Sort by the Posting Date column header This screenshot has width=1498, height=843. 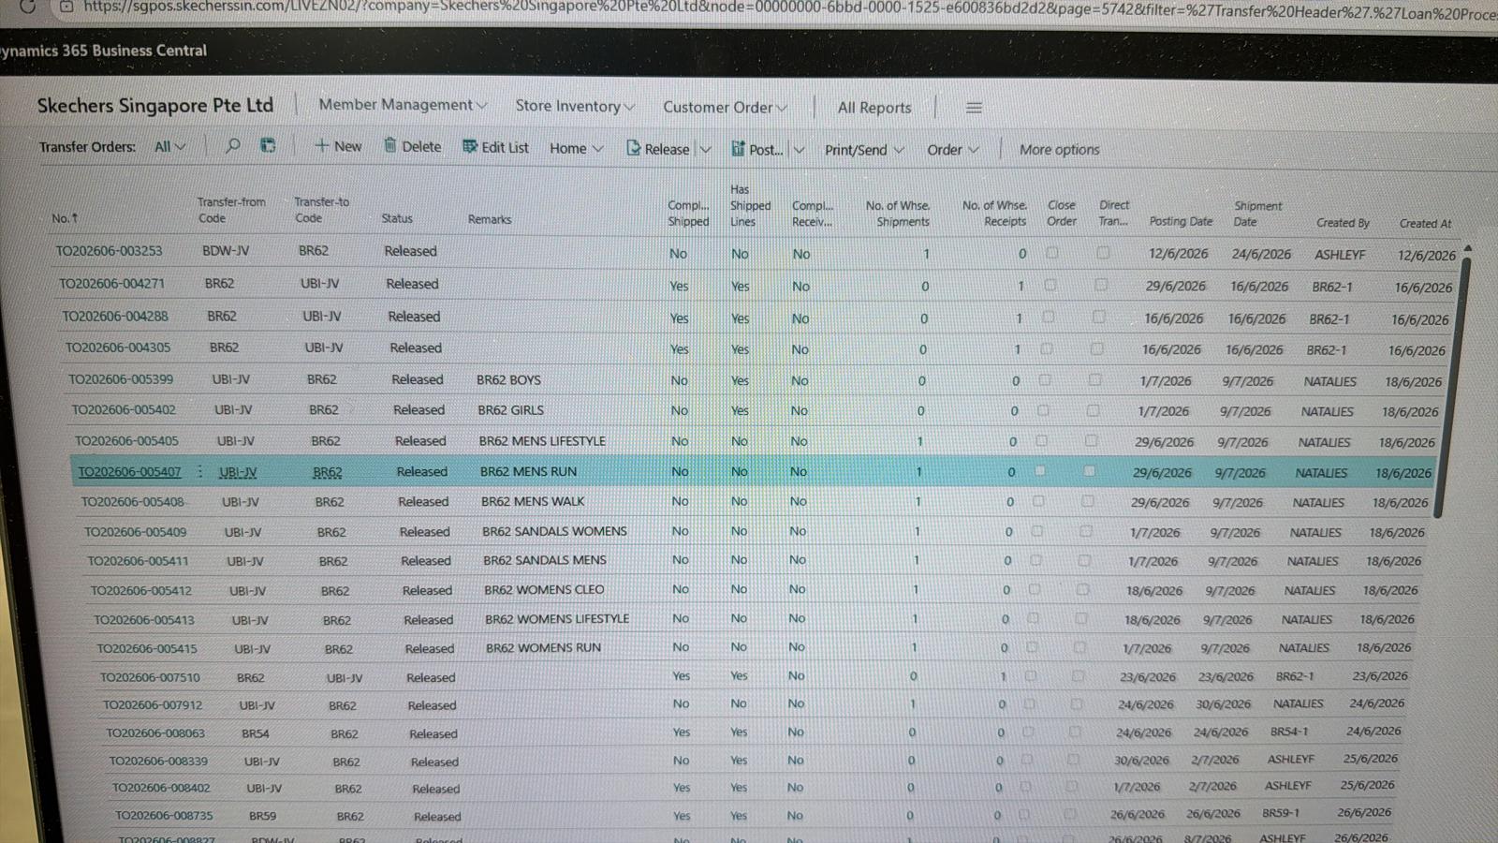(x=1181, y=222)
